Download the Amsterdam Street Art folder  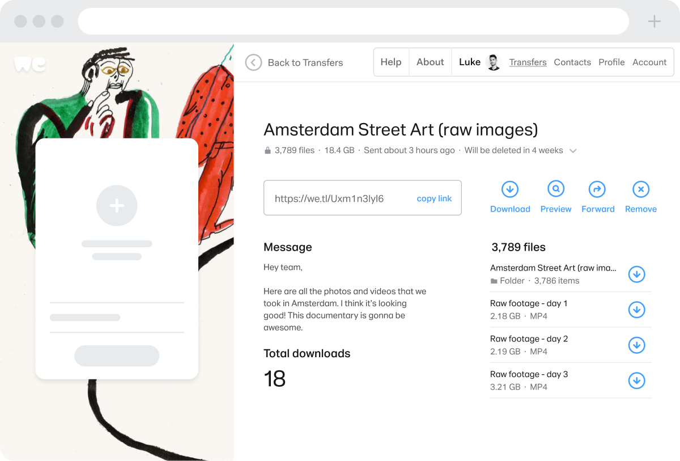[636, 274]
